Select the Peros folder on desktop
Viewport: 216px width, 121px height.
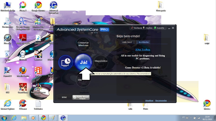click(146, 106)
